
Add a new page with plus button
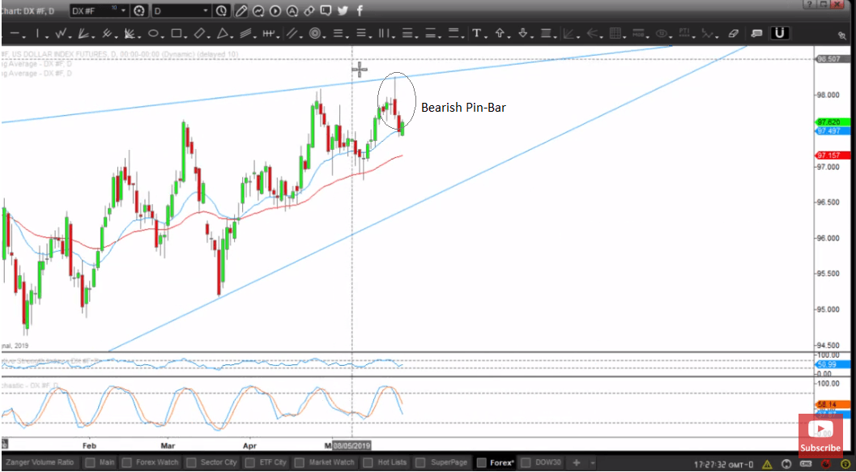577,463
